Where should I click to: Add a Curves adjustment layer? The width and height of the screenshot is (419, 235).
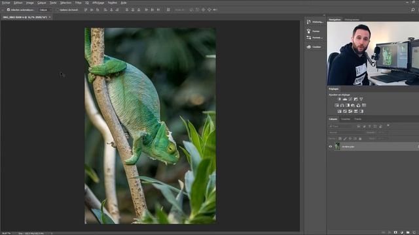(x=350, y=99)
